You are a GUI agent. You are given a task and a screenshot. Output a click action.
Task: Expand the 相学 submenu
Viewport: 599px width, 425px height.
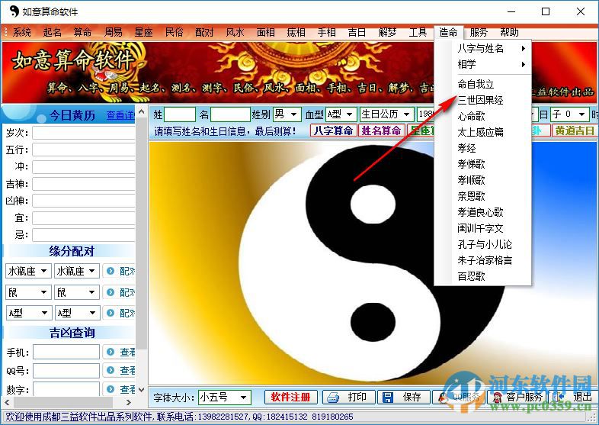tap(483, 64)
